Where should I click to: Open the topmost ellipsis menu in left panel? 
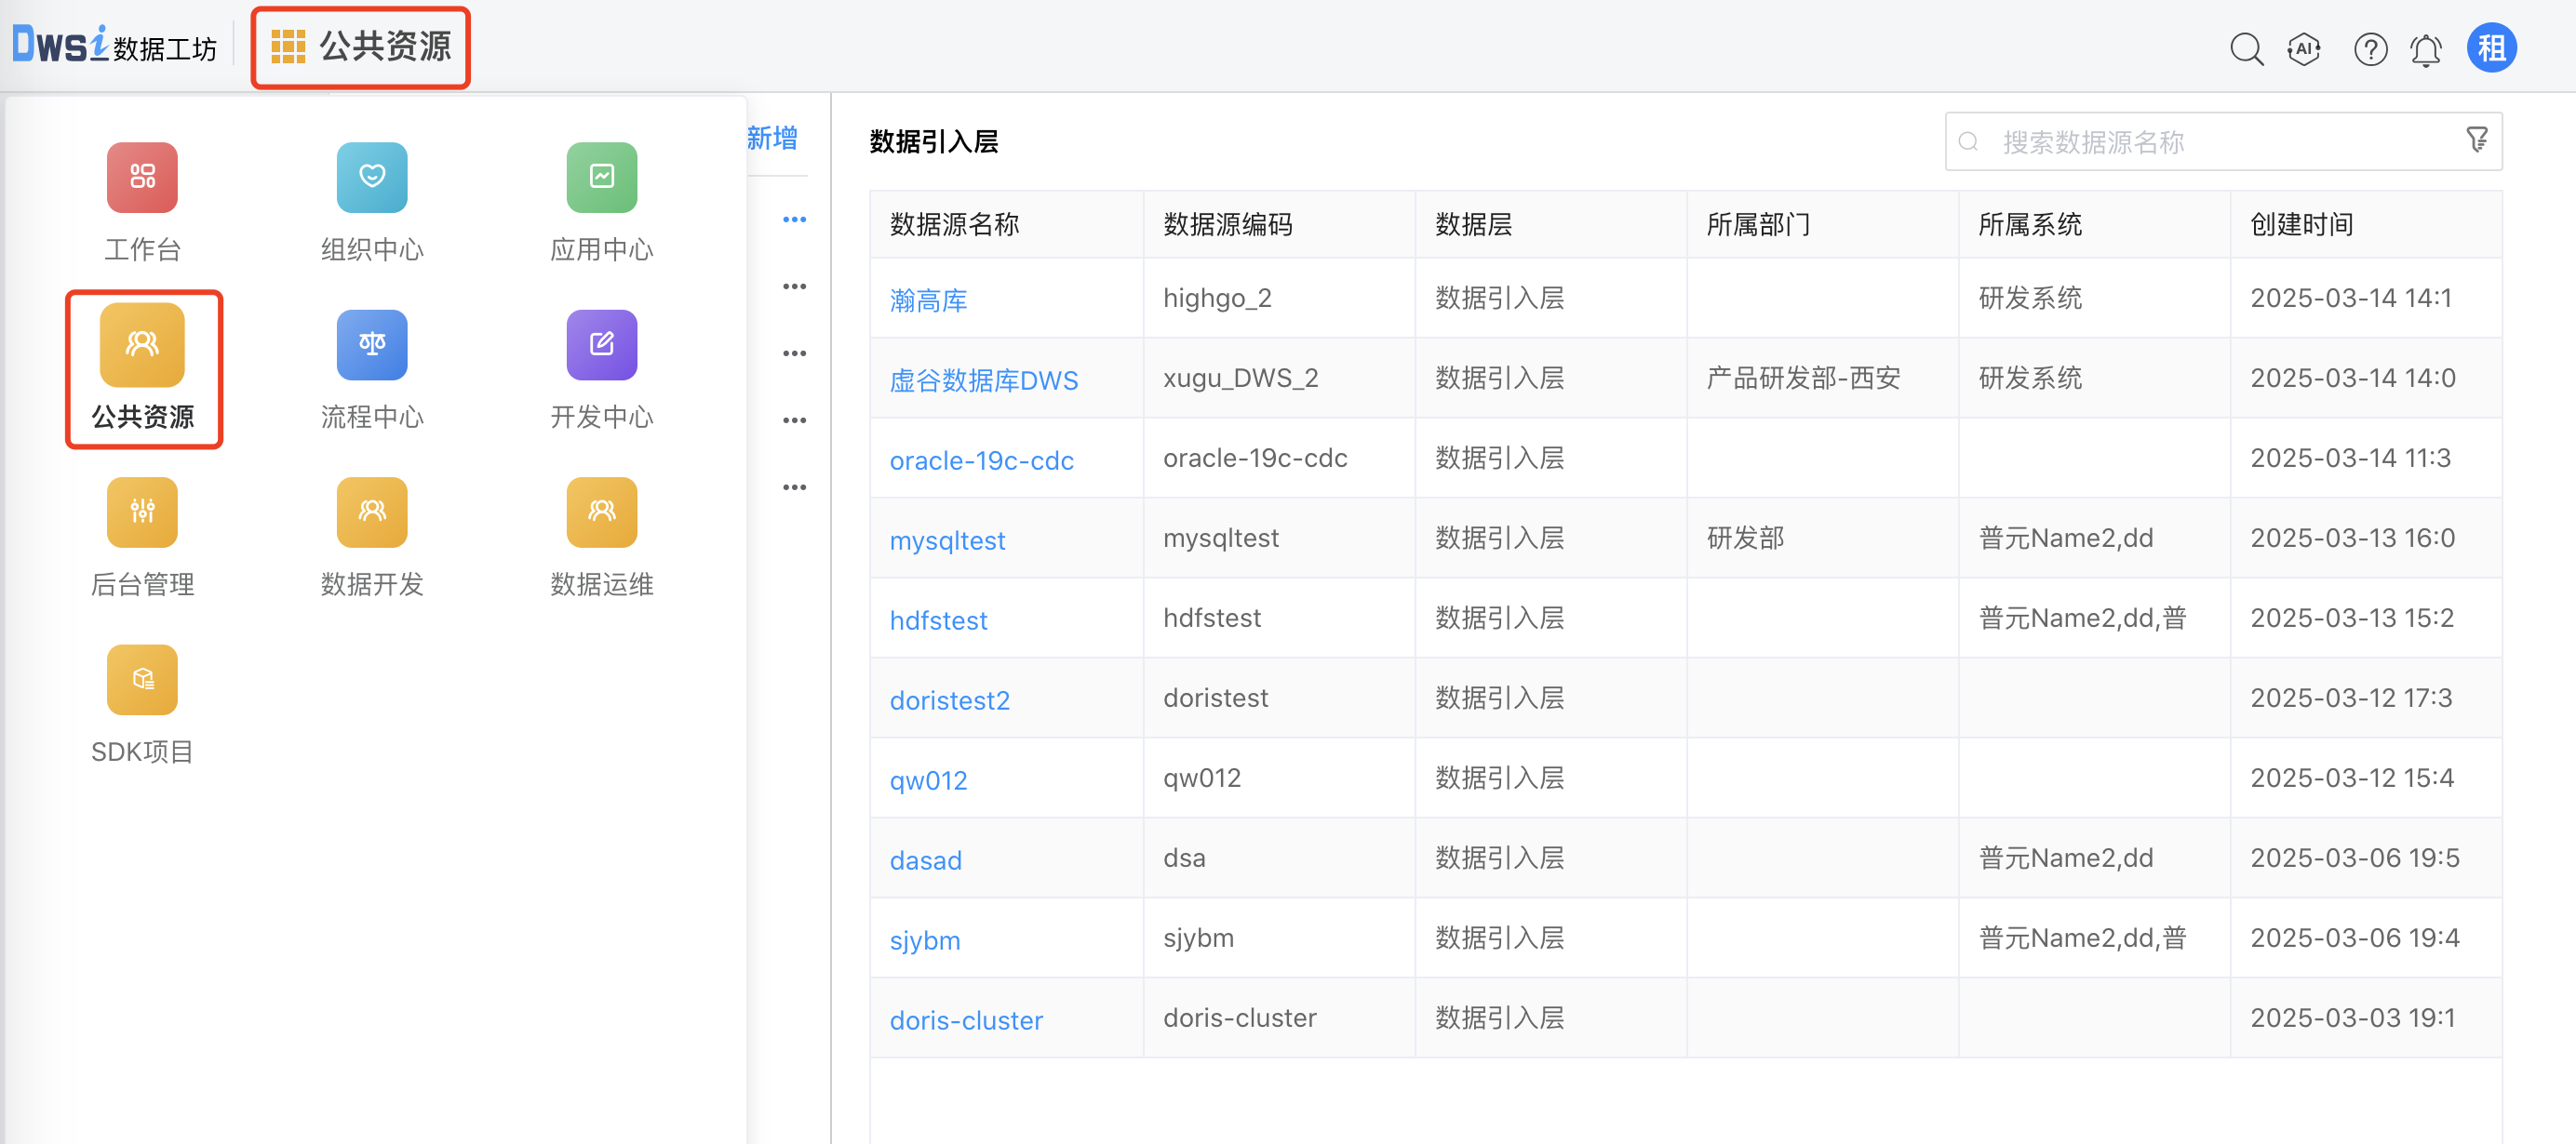pyautogui.click(x=795, y=218)
